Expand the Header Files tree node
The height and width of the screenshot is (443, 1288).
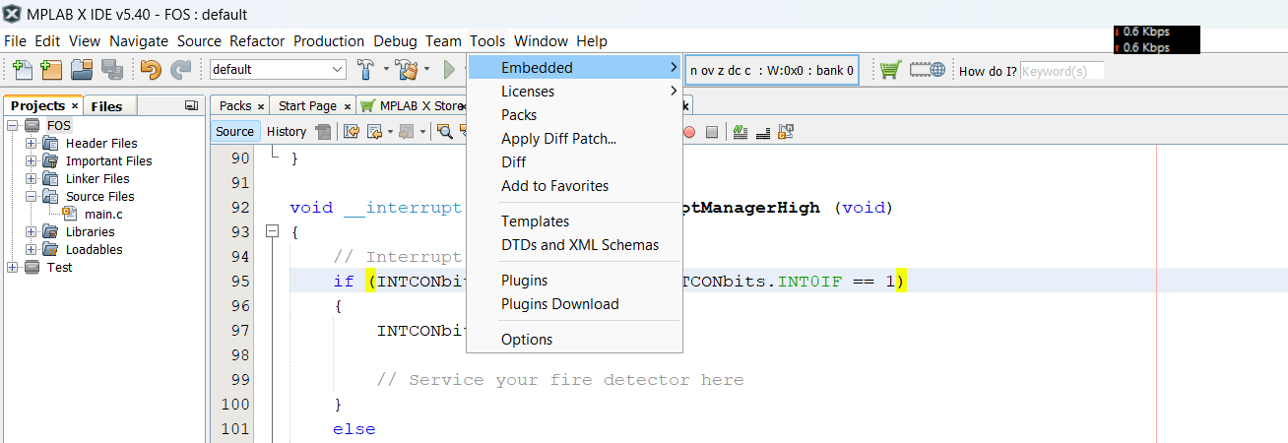coord(32,144)
